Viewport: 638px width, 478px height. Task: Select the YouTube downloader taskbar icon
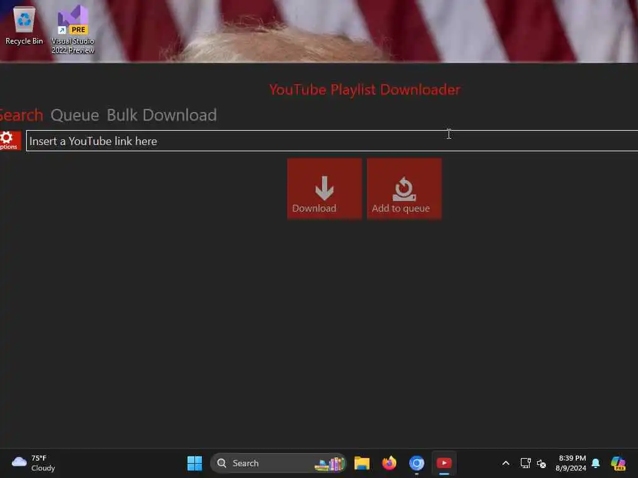coord(444,463)
